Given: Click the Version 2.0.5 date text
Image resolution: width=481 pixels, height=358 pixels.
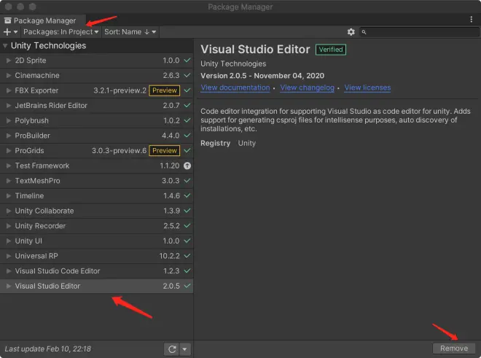Looking at the screenshot, I should click(262, 76).
